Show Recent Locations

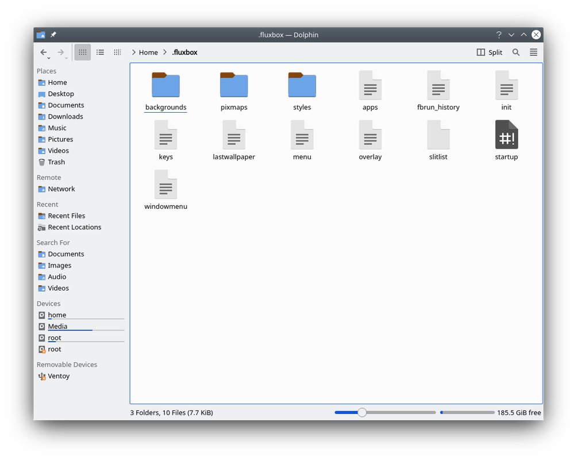pyautogui.click(x=81, y=227)
